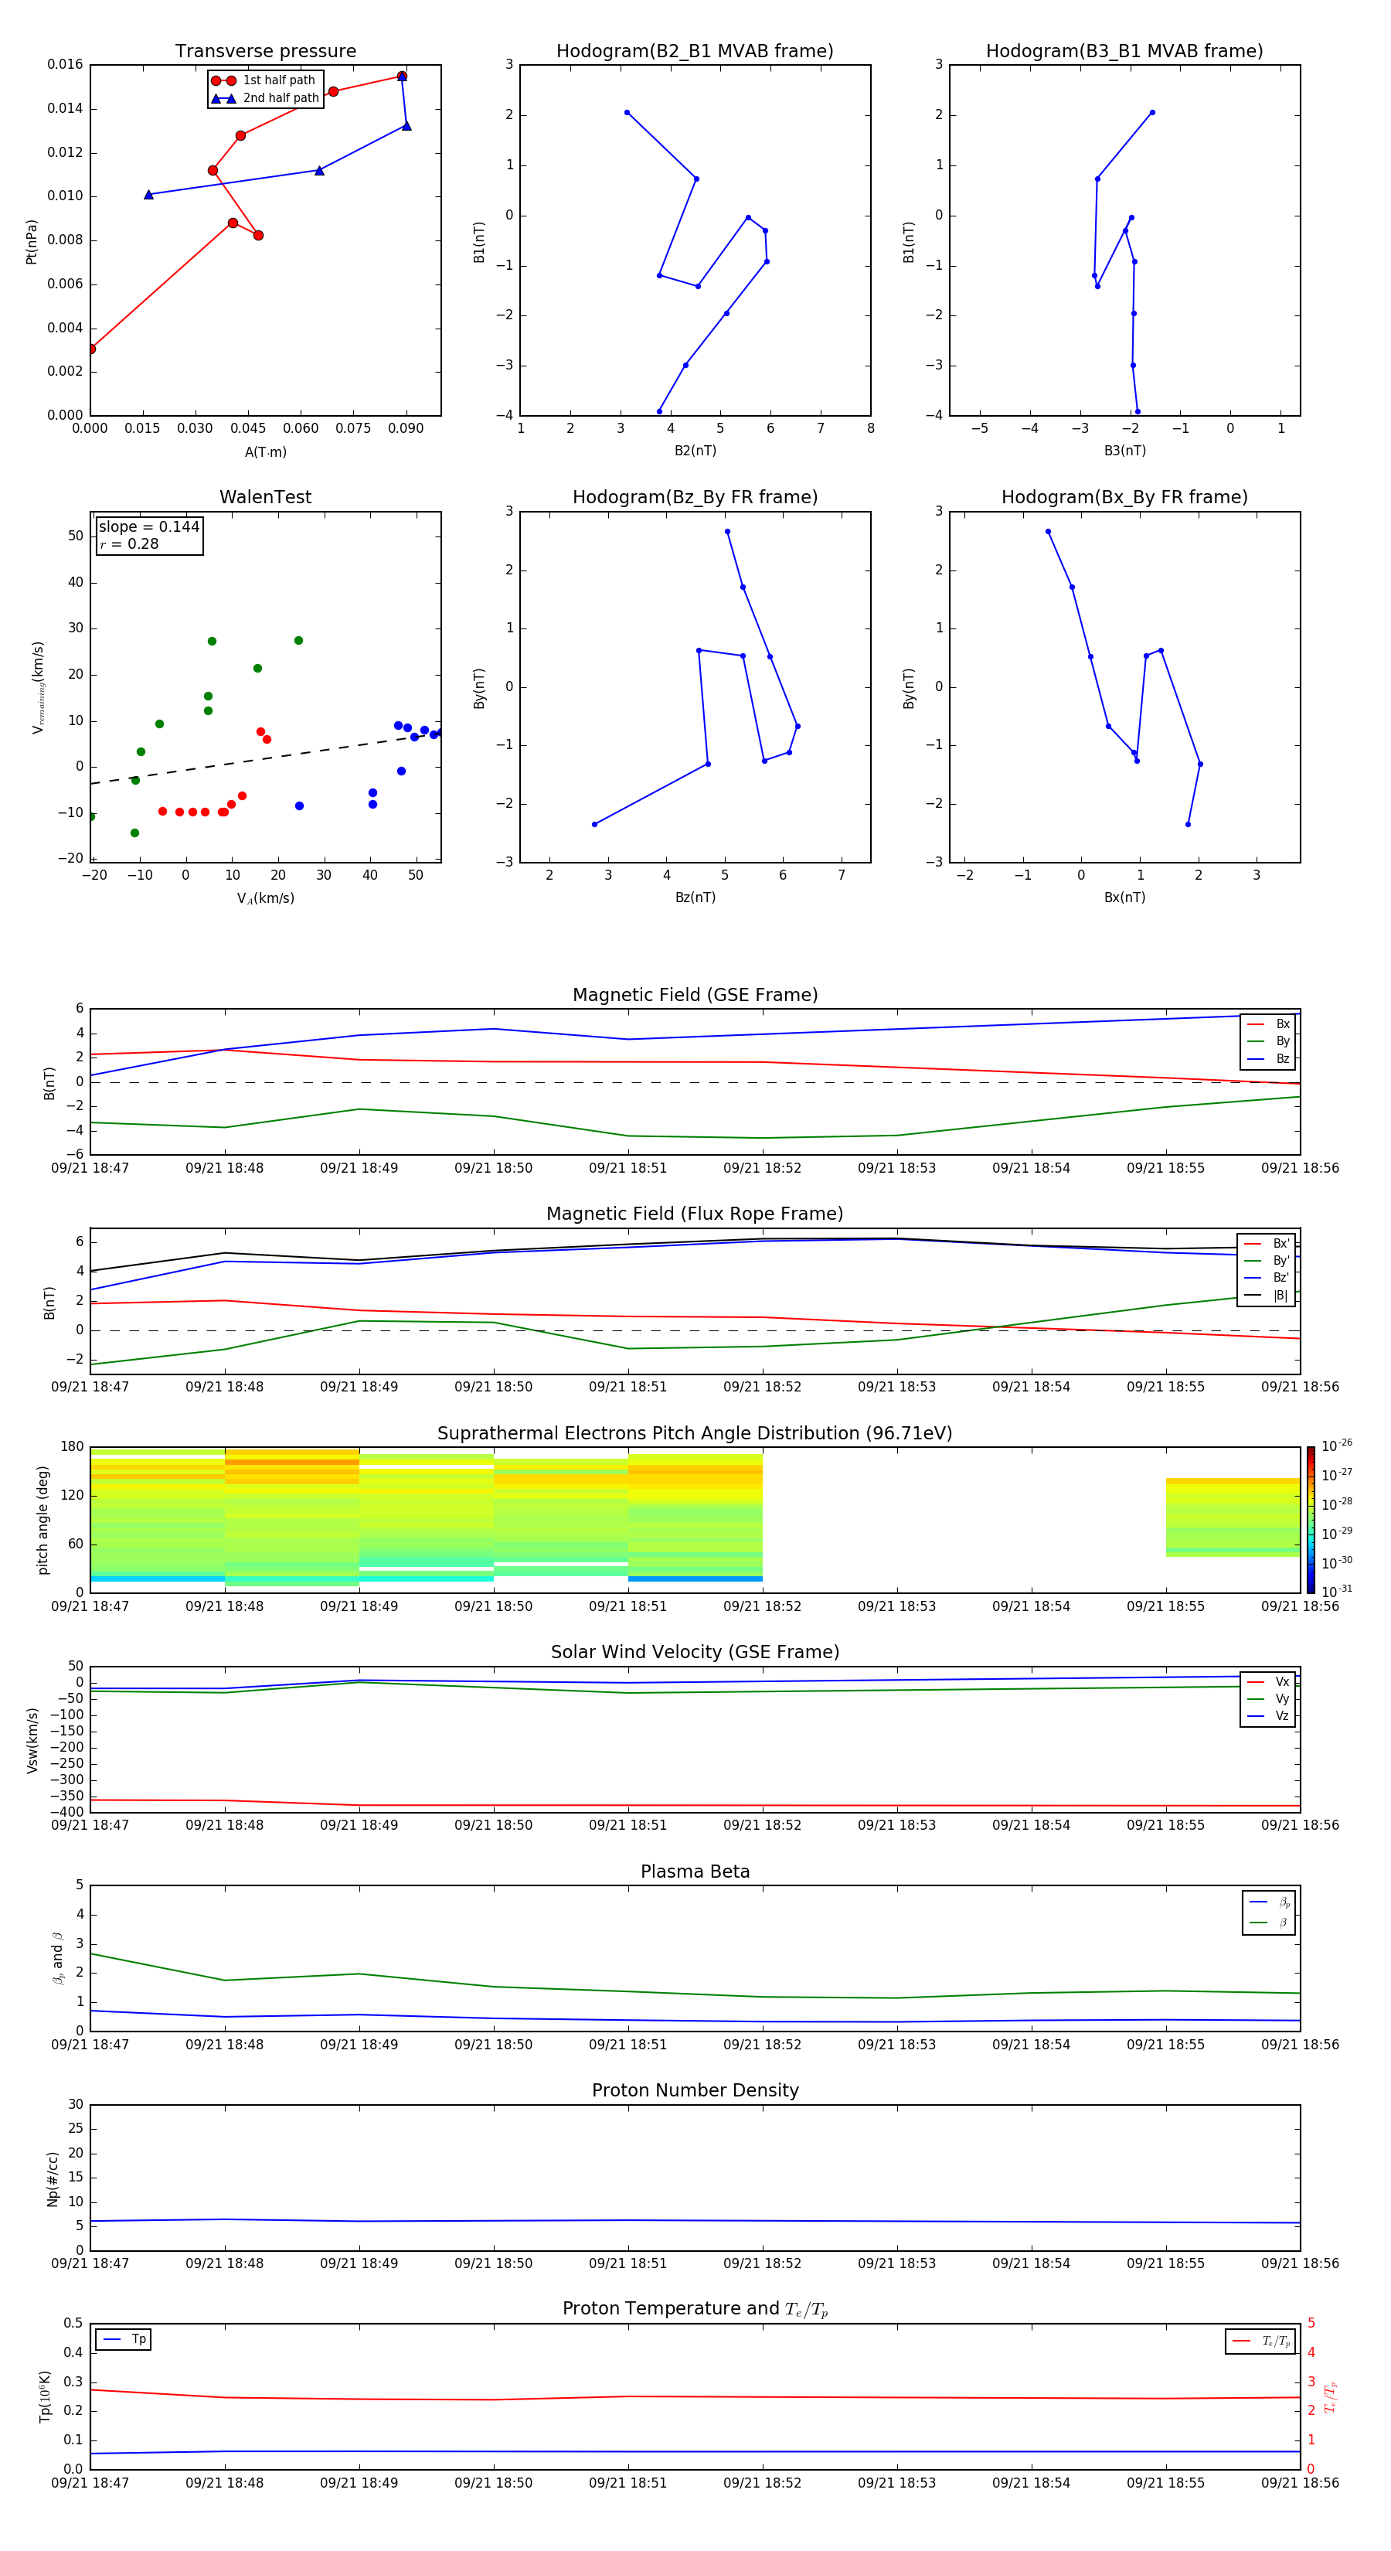
Task: Click the 10^-26 color bar tick label
Action: coord(1337,1446)
